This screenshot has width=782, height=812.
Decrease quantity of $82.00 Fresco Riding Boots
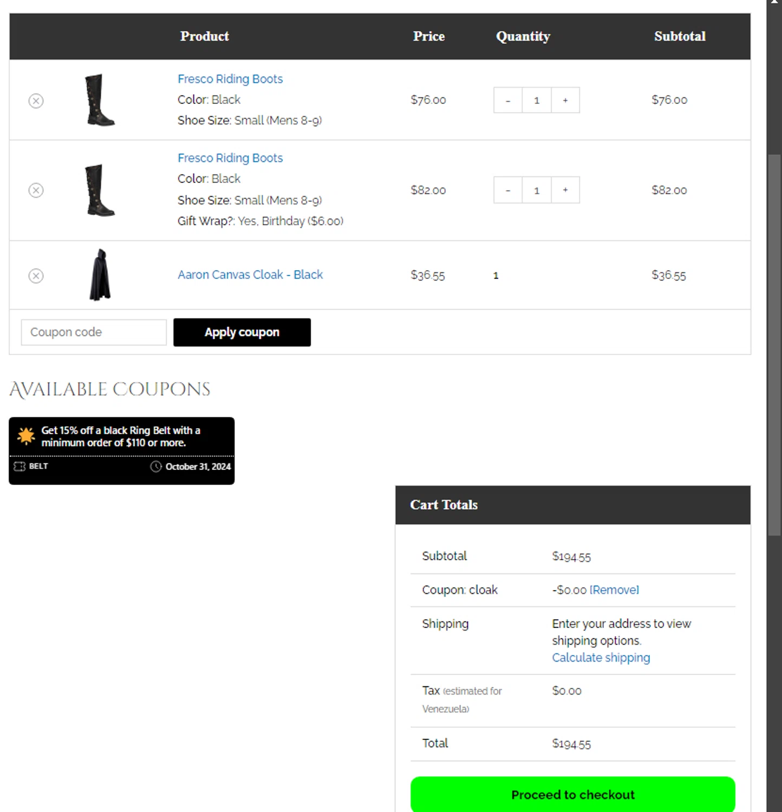507,190
